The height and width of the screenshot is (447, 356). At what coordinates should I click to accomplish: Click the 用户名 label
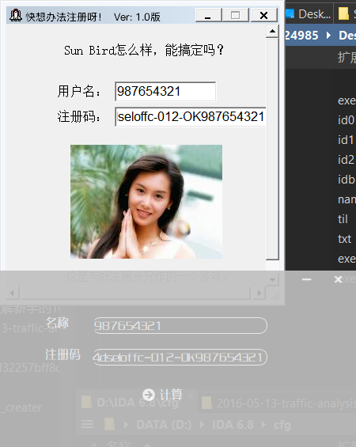click(x=79, y=91)
